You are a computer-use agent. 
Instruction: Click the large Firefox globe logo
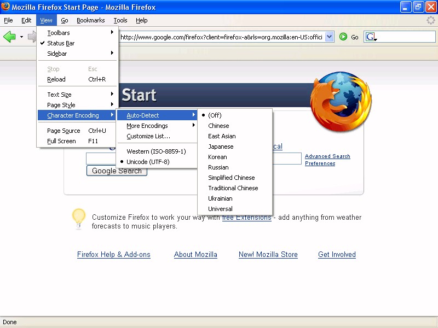click(x=341, y=101)
